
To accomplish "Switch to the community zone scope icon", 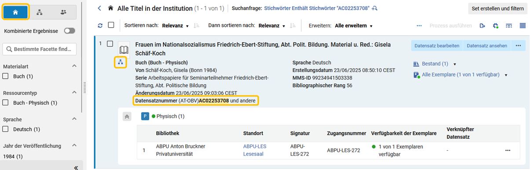I will pyautogui.click(x=63, y=12).
